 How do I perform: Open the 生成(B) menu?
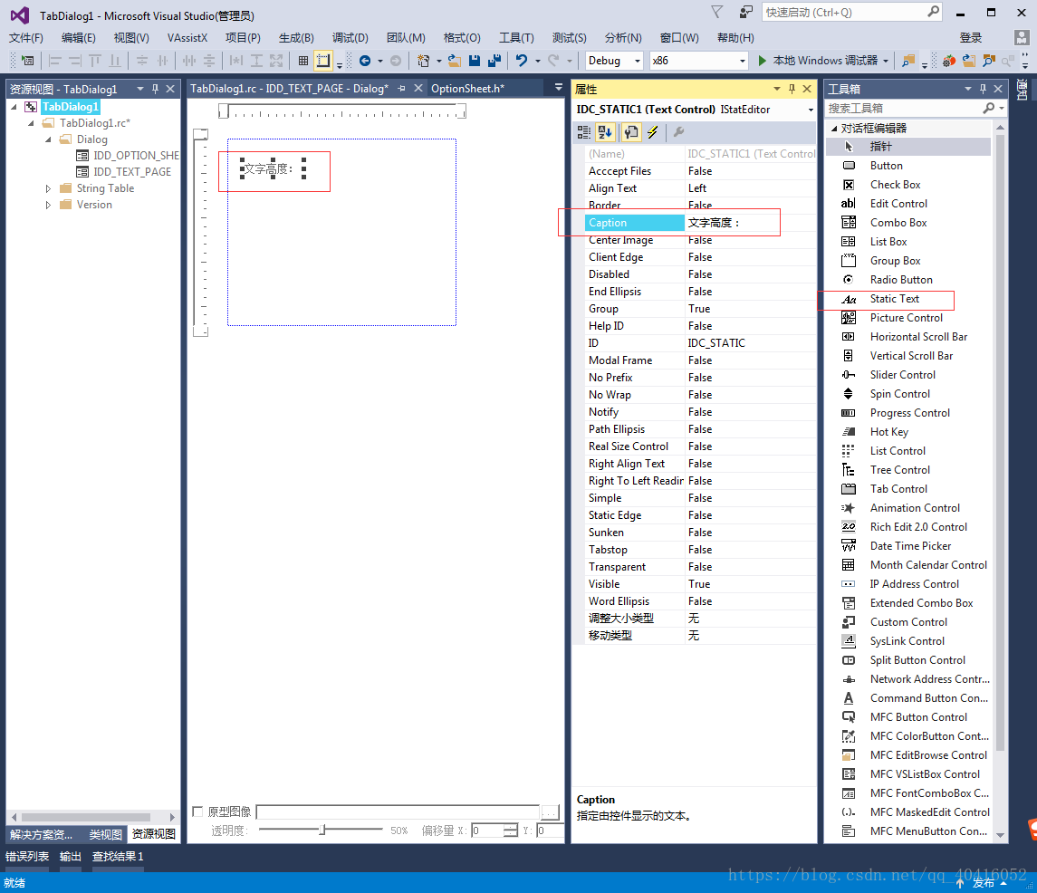(296, 38)
